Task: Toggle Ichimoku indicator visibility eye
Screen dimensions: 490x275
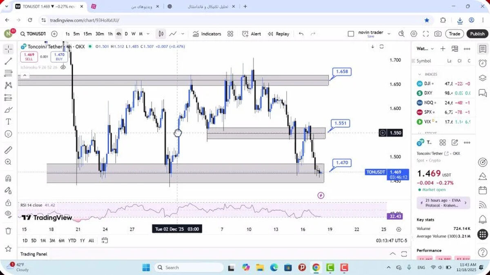Action: (63, 67)
